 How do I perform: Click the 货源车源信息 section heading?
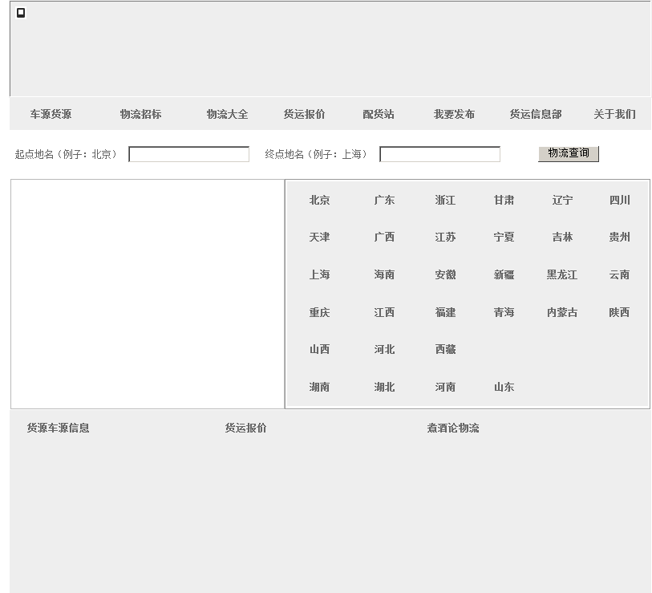pos(59,429)
